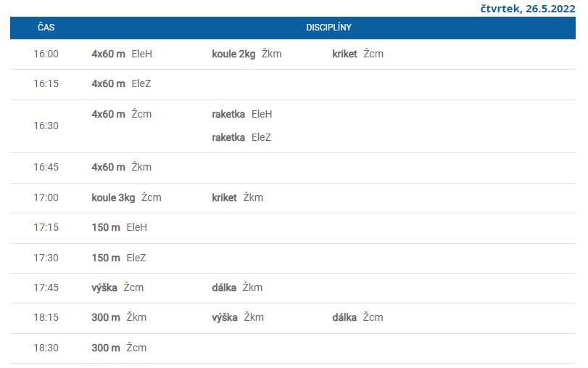Click the ČAS column header
This screenshot has height=368, width=588.
coord(46,27)
